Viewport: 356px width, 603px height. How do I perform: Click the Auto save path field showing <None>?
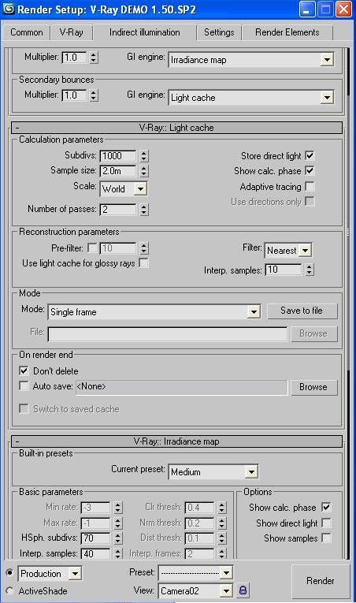click(x=181, y=387)
